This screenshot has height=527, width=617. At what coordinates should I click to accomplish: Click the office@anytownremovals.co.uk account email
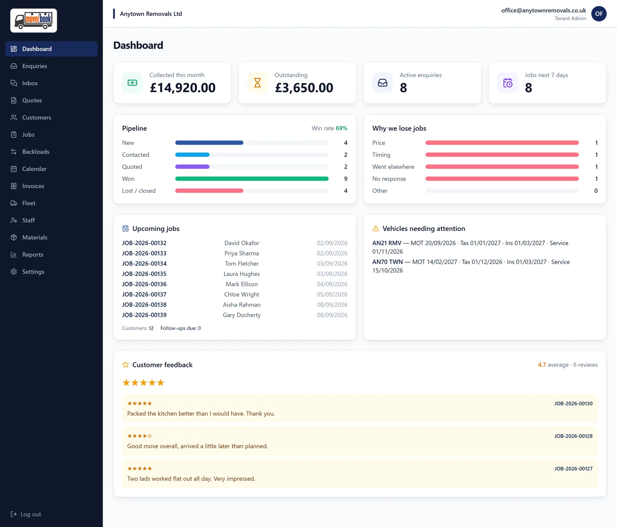(544, 10)
